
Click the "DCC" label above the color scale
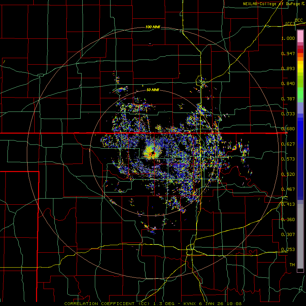tap(299, 20)
